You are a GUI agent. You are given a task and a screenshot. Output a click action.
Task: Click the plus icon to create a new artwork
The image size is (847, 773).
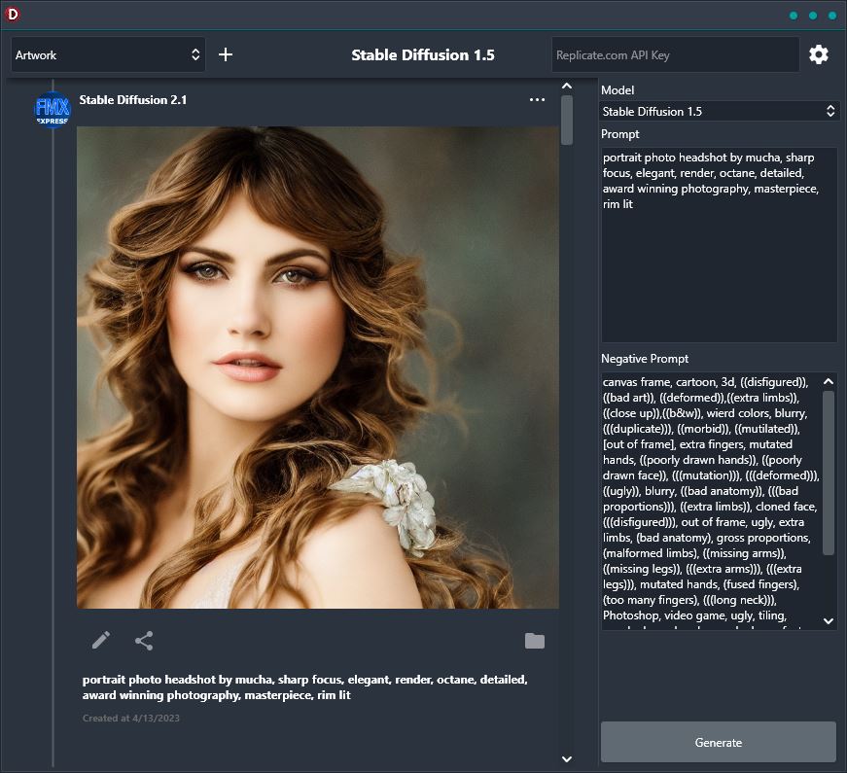(225, 54)
